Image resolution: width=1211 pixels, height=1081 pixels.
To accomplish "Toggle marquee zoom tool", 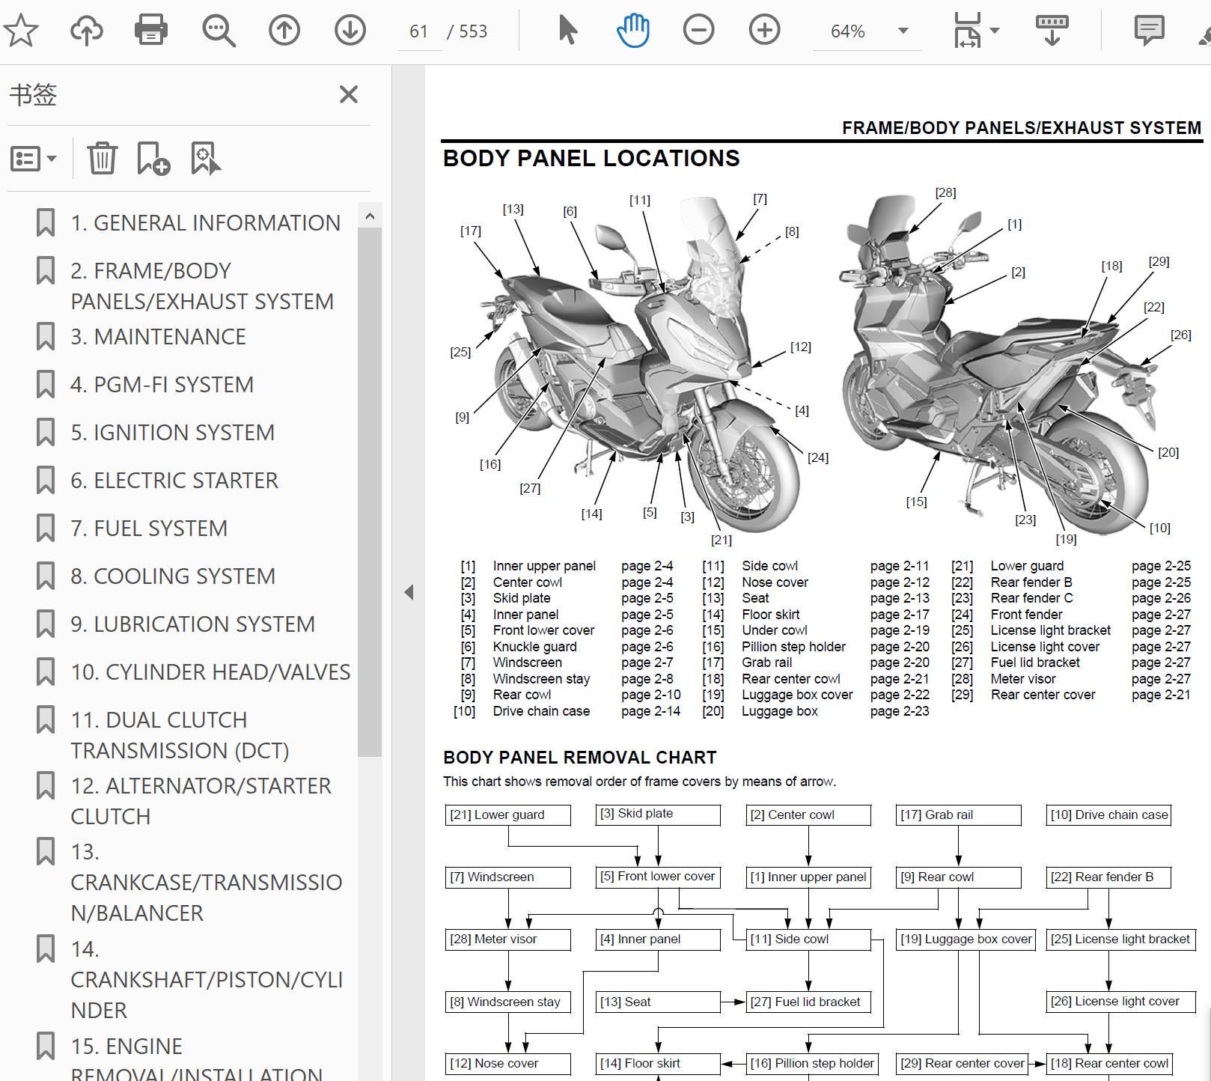I will (216, 31).
